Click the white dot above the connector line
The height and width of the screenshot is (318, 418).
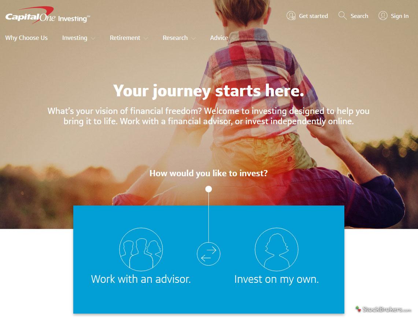coord(209,189)
